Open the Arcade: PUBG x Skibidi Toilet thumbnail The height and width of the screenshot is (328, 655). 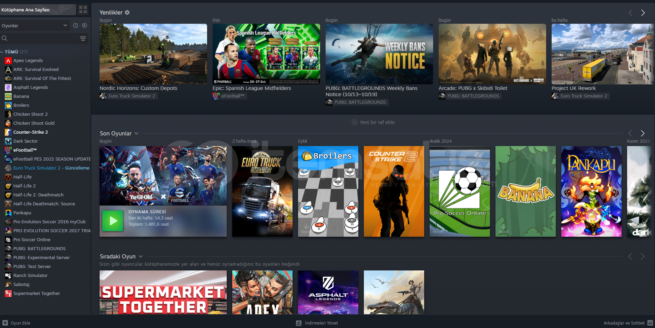tap(492, 54)
